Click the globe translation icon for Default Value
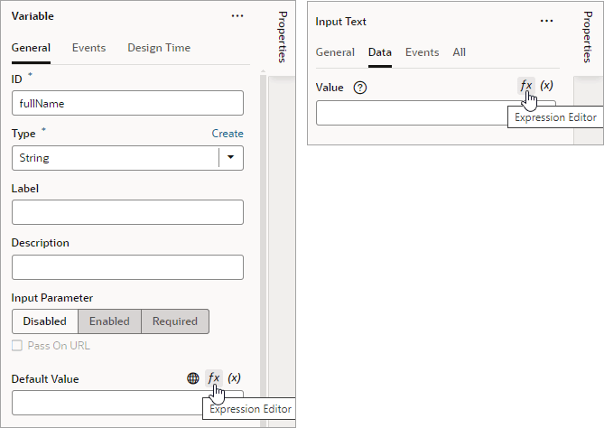The image size is (604, 428). (x=193, y=379)
